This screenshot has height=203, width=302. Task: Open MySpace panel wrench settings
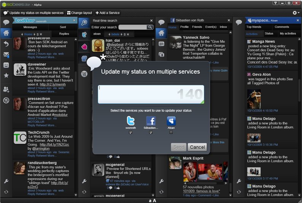coord(239,181)
